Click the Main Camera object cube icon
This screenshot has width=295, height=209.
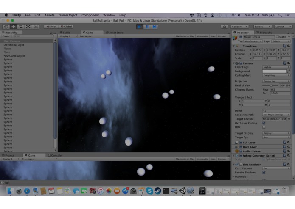(235, 38)
